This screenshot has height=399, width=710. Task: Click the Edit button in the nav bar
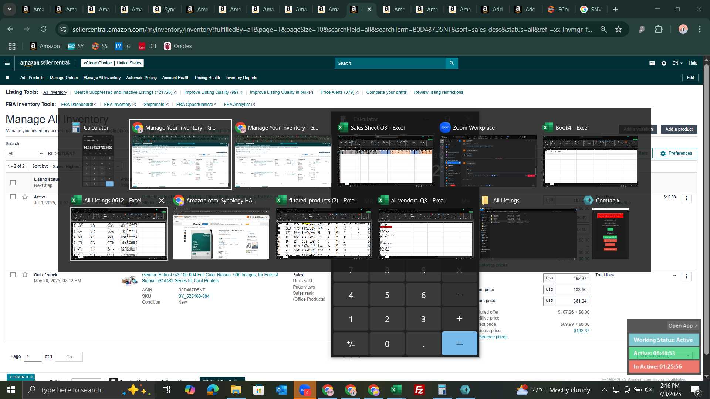click(x=690, y=78)
